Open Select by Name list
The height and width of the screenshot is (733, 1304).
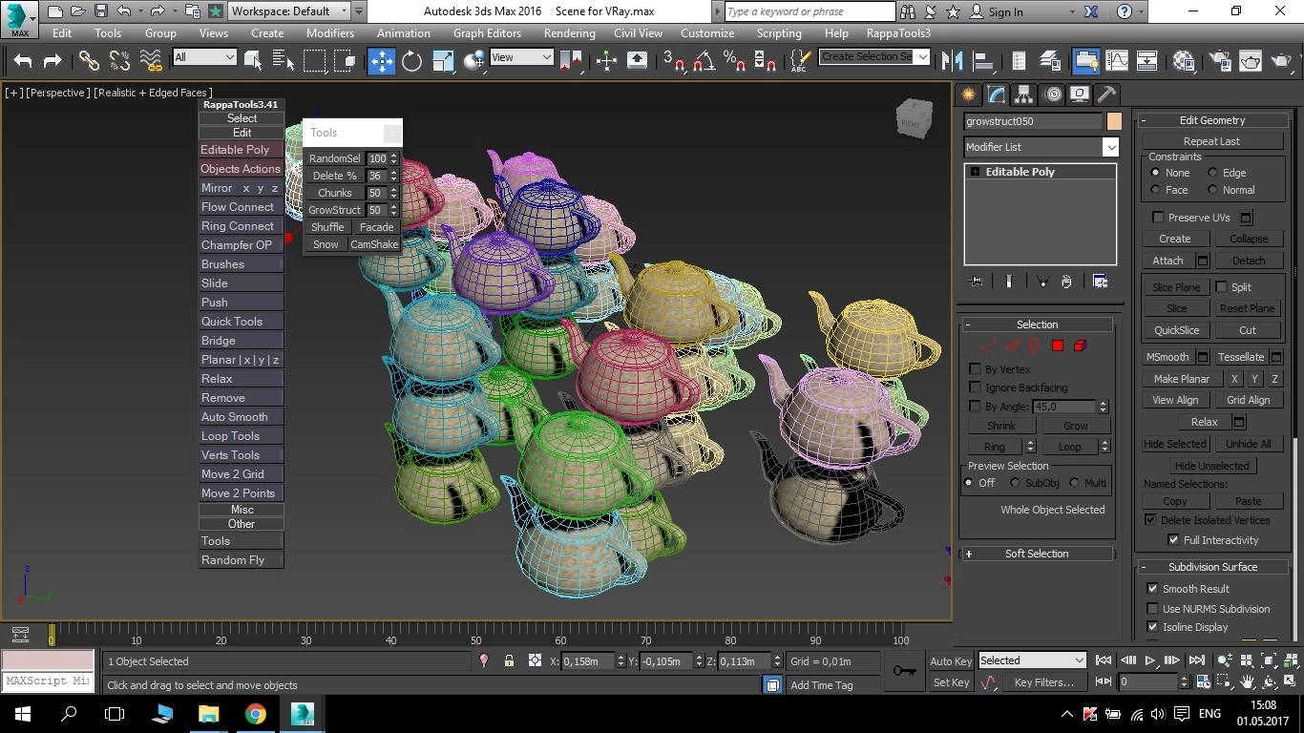coord(284,60)
